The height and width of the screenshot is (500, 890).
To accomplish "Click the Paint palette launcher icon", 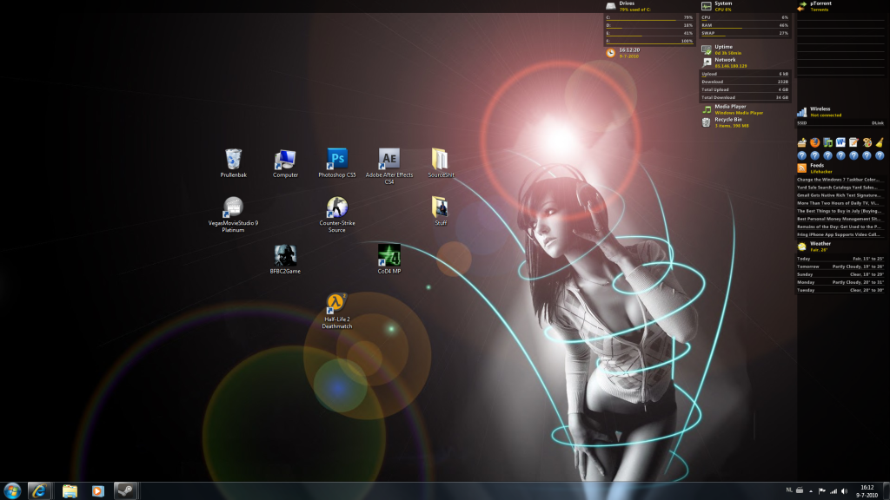I will (867, 142).
